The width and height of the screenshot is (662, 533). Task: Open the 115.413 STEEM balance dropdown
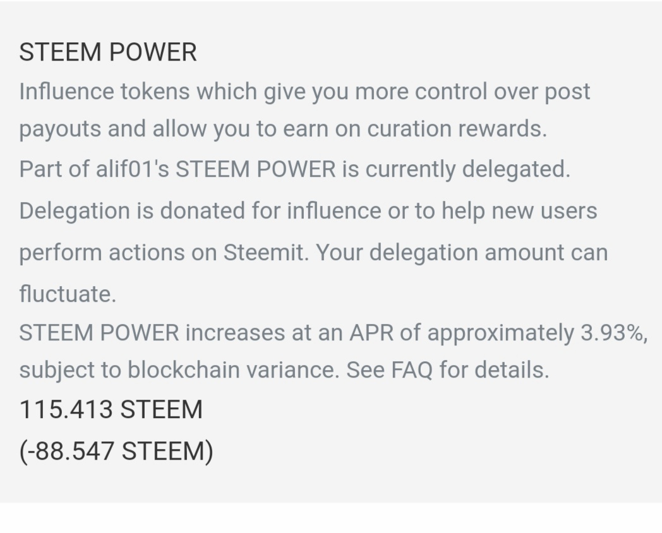click(x=111, y=410)
